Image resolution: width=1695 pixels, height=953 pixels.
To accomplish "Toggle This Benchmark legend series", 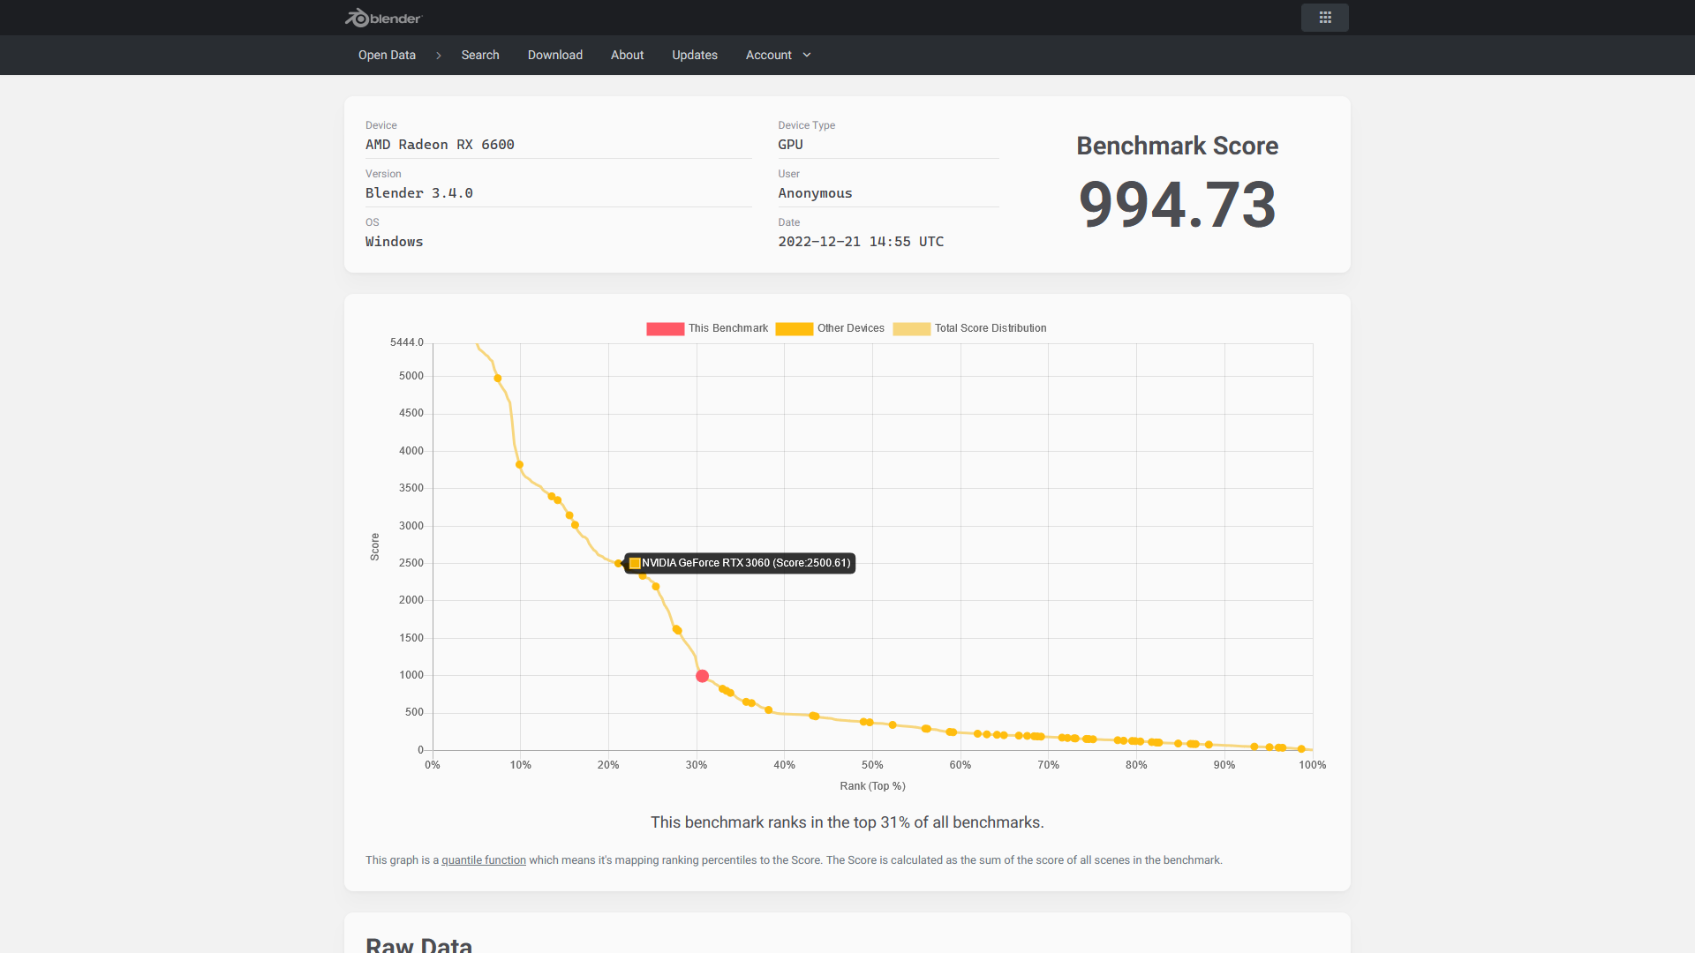I will (x=727, y=328).
